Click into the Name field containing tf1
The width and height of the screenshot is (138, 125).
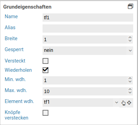click(x=88, y=18)
